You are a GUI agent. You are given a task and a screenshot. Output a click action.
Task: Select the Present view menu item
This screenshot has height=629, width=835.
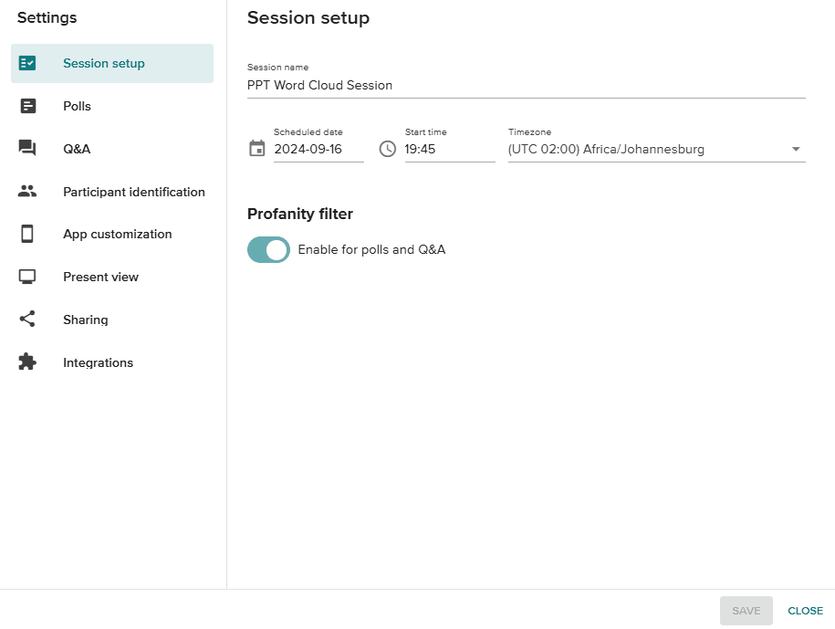click(x=112, y=277)
